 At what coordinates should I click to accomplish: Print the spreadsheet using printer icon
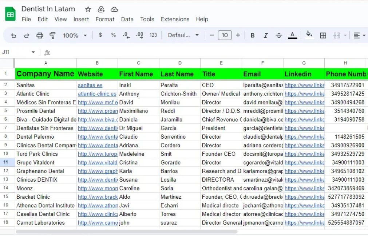(x=40, y=35)
